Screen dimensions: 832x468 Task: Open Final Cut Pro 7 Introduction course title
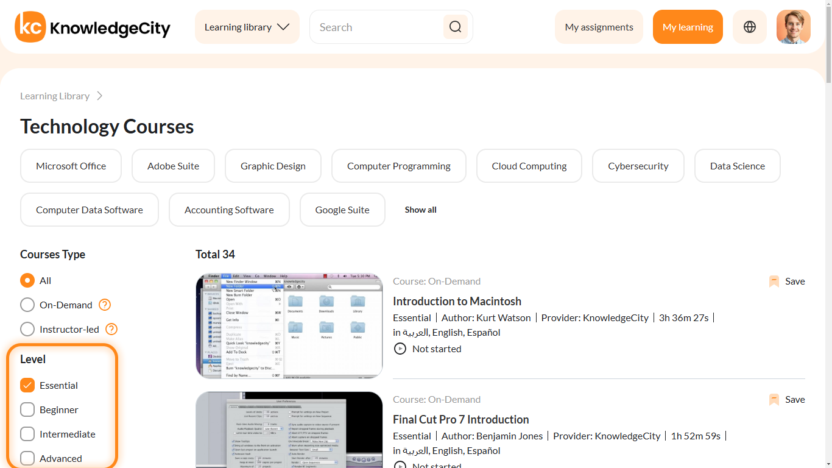point(461,419)
